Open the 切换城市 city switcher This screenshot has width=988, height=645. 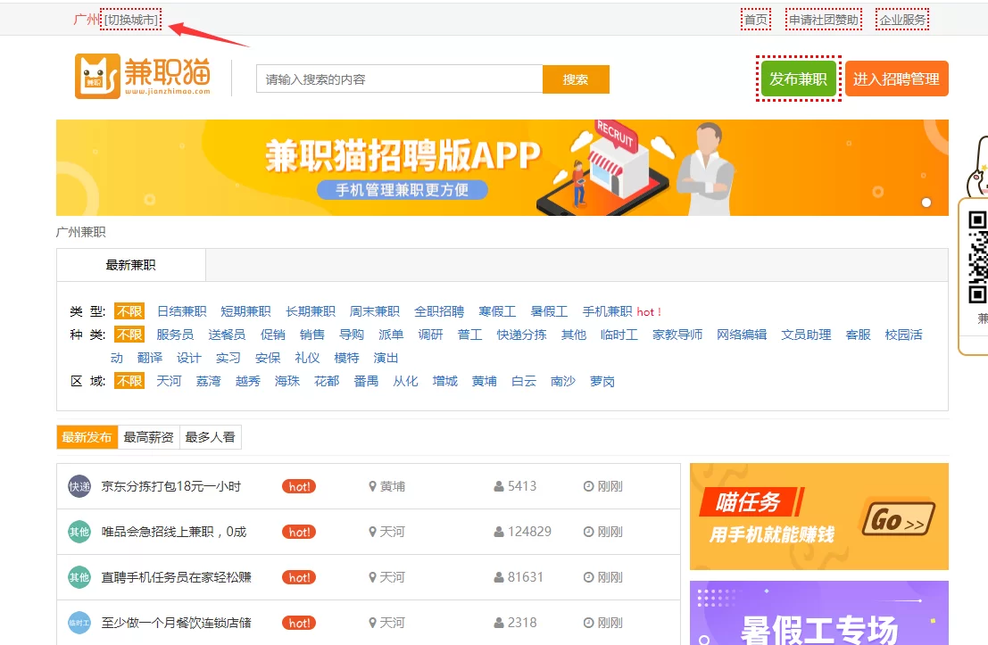(130, 18)
